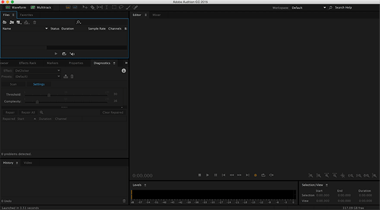Move playhead to next marker
Screen dimensions: 380x210
click(x=247, y=175)
